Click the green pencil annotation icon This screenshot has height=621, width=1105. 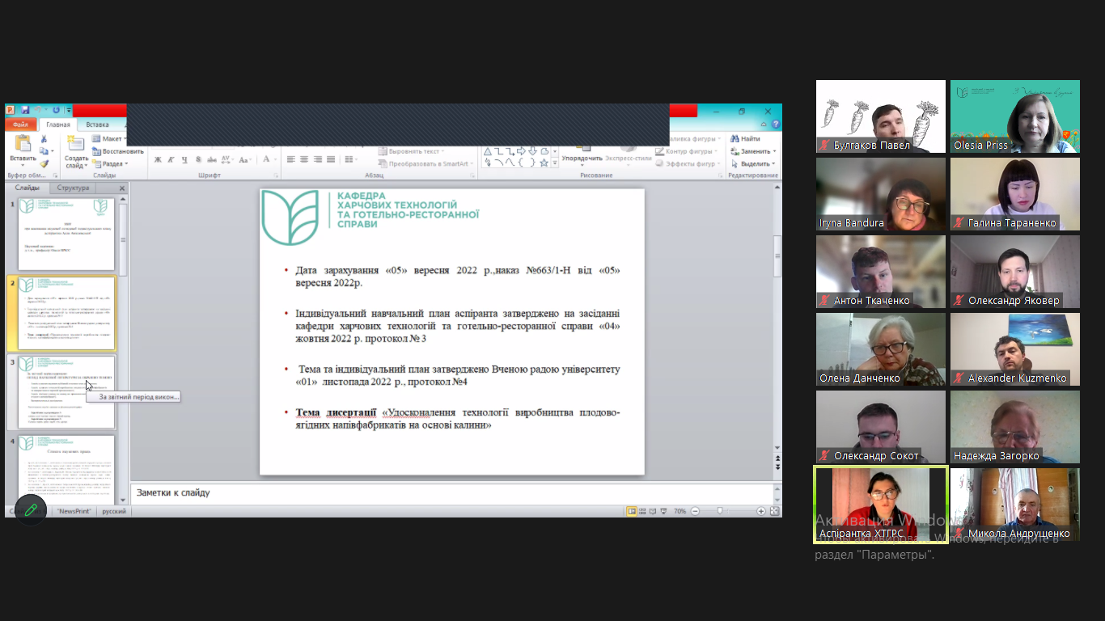point(31,509)
